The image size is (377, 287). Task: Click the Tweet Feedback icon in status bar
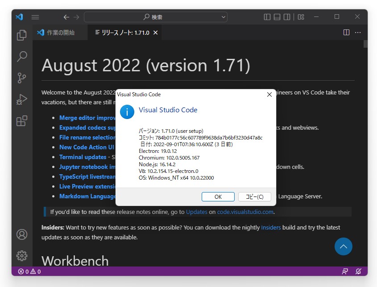pyautogui.click(x=344, y=271)
